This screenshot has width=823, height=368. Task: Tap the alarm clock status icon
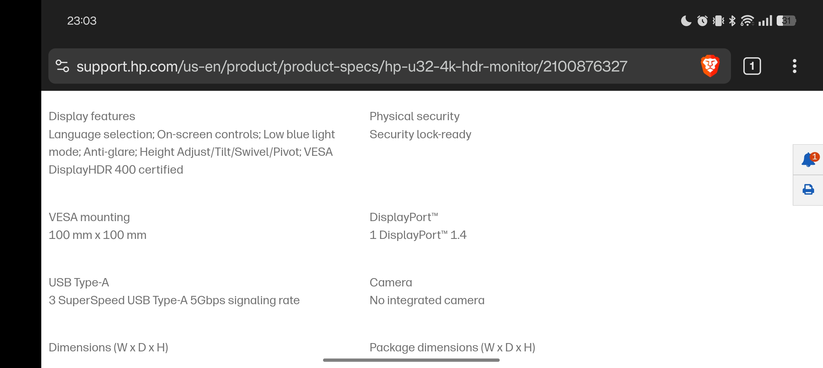(x=702, y=20)
